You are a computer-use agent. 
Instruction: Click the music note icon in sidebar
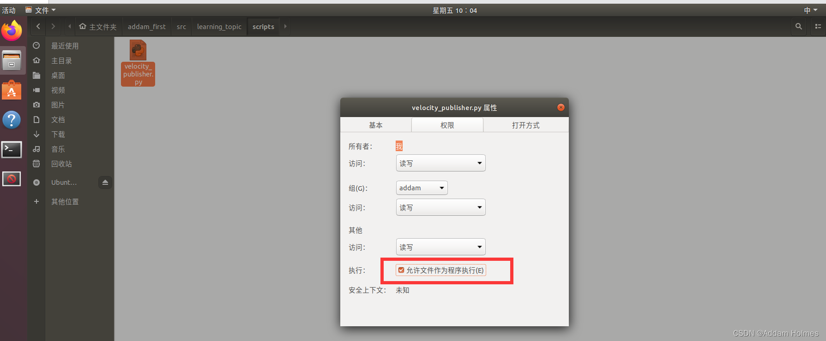coord(36,149)
